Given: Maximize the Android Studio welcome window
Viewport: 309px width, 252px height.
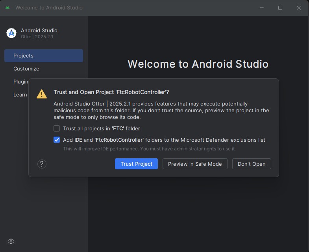Looking at the screenshot, I should [x=280, y=8].
